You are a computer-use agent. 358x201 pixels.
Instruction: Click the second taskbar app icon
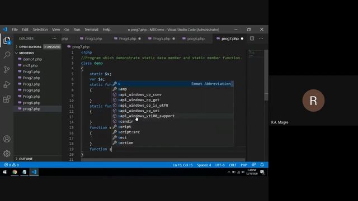point(24,172)
